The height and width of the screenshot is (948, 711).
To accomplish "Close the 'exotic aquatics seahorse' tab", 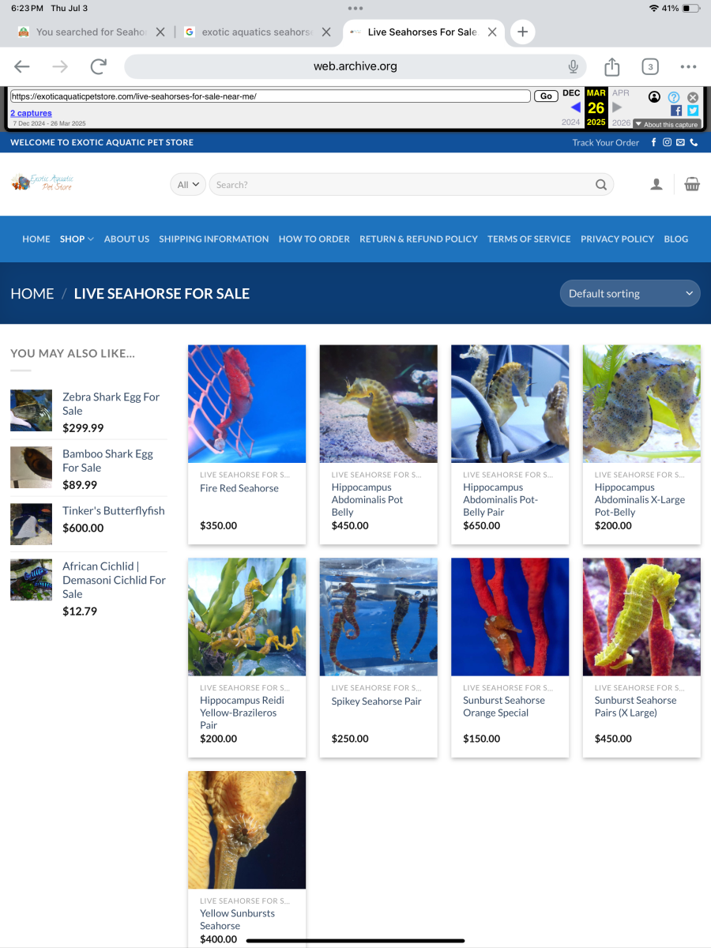I will point(326,32).
